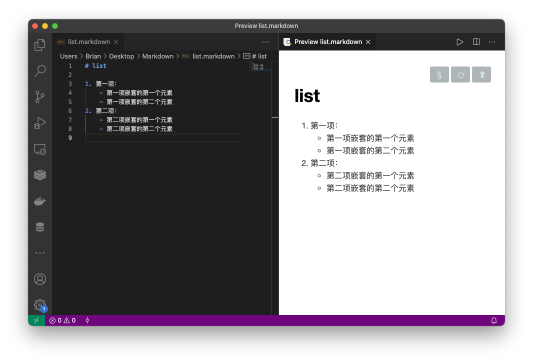This screenshot has height=363, width=533.
Task: Click editor line '- 第二项嵌套的第一个元素'
Action: pyautogui.click(x=136, y=119)
